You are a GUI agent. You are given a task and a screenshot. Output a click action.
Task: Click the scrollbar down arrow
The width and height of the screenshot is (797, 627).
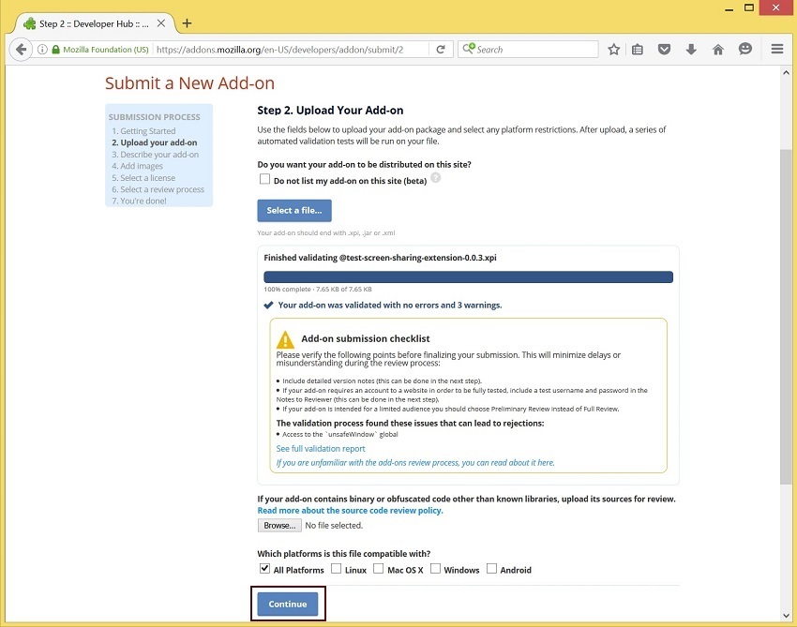click(786, 616)
